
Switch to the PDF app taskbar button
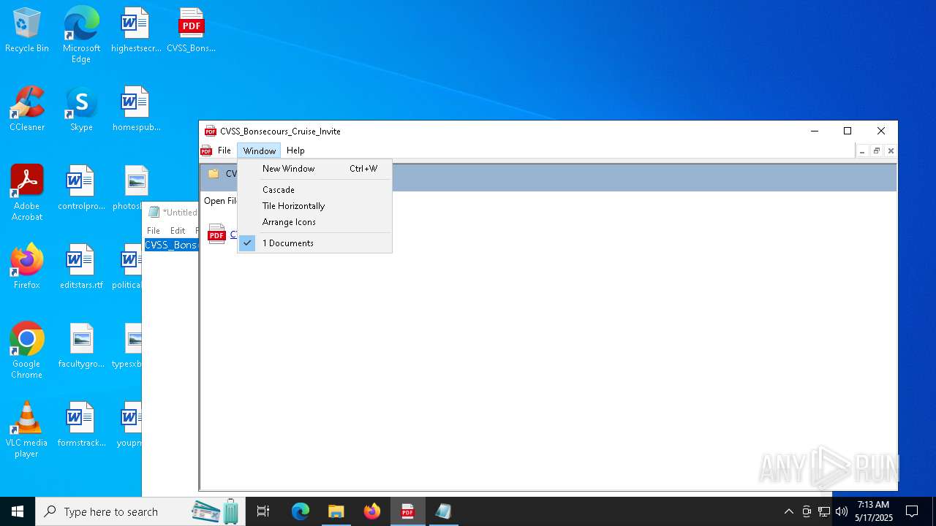coord(408,511)
